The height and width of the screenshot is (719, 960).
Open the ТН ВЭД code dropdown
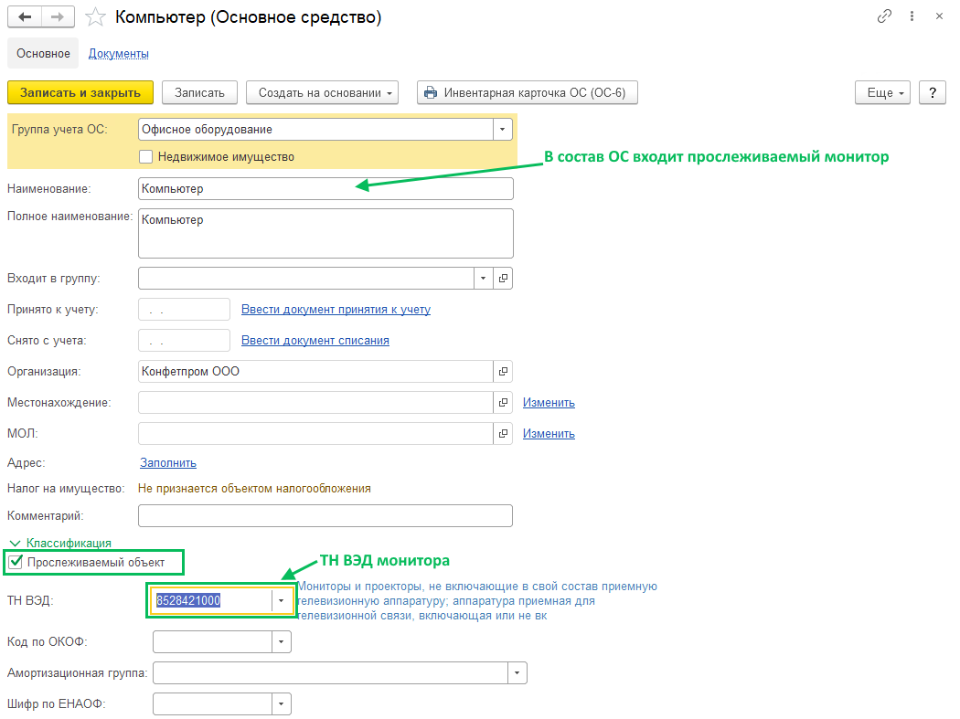click(x=281, y=600)
